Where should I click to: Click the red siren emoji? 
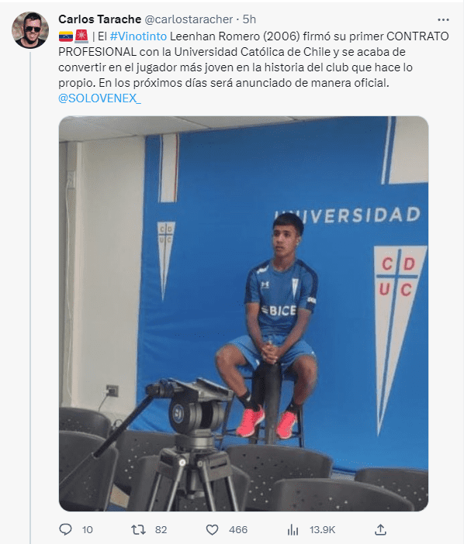click(x=81, y=36)
